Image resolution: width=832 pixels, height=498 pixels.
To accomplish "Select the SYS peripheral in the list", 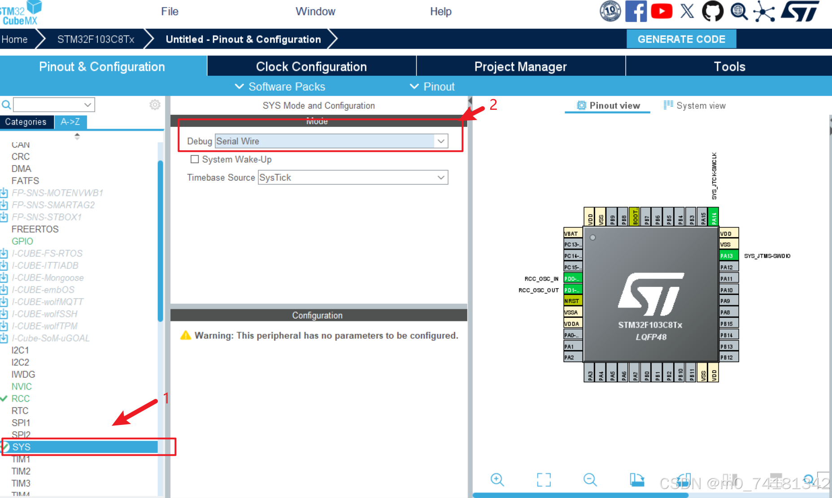I will click(80, 447).
